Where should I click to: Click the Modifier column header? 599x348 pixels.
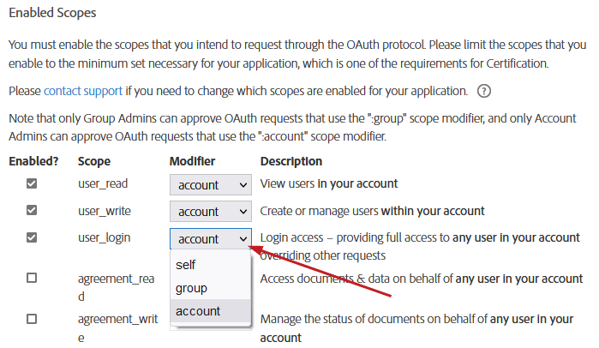click(192, 161)
